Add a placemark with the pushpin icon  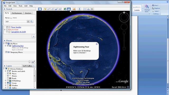click(x=45, y=9)
